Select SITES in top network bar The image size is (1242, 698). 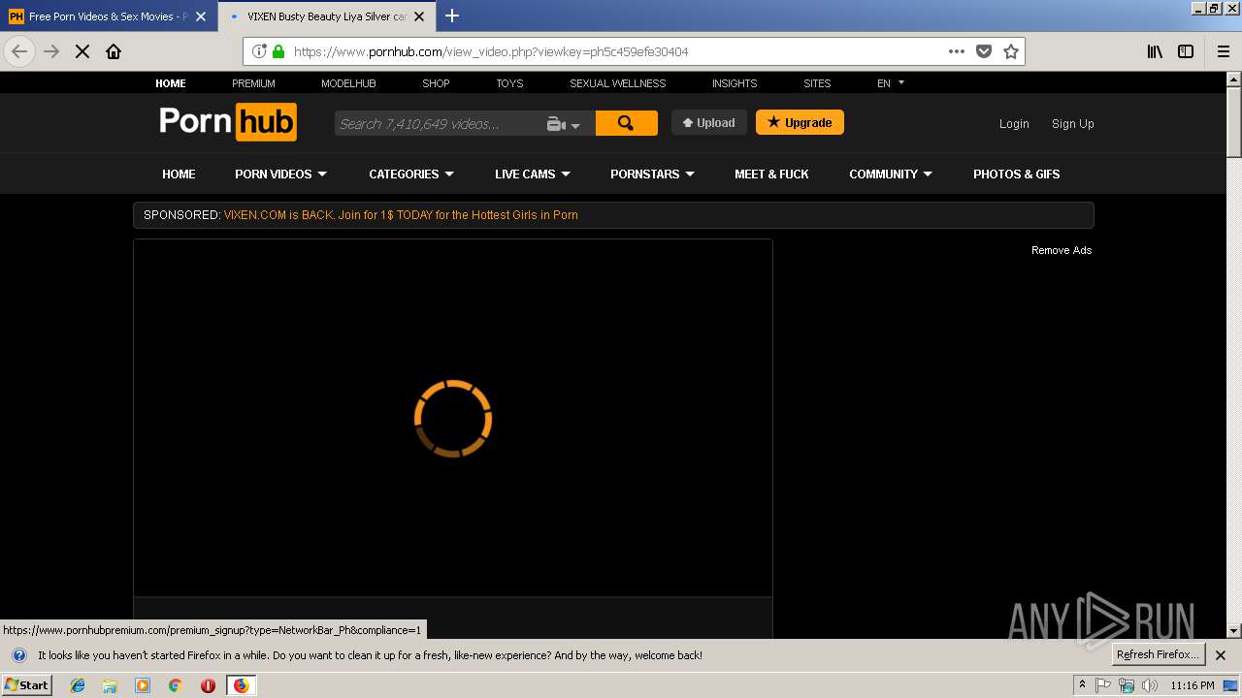817,83
